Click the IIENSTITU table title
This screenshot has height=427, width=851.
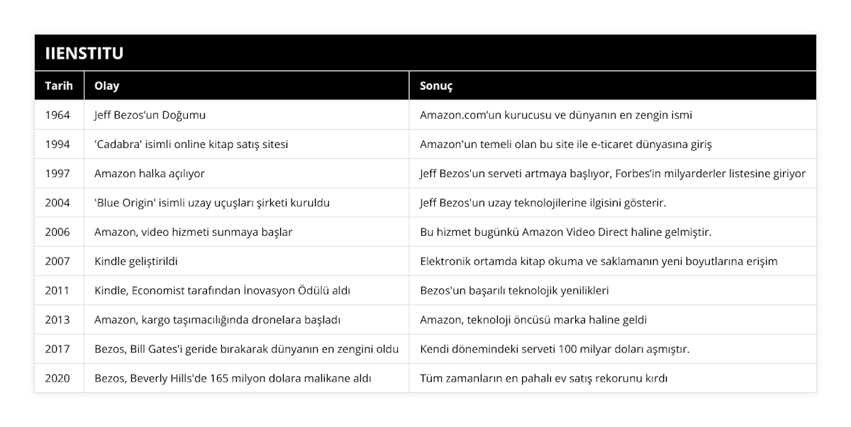tap(84, 53)
